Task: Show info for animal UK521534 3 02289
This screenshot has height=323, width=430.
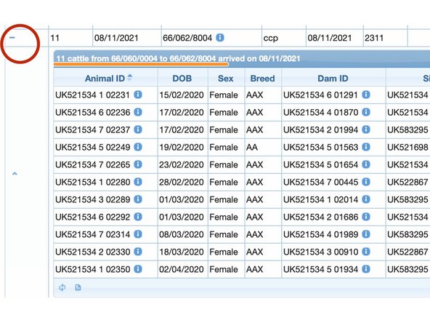Action: pyautogui.click(x=138, y=199)
